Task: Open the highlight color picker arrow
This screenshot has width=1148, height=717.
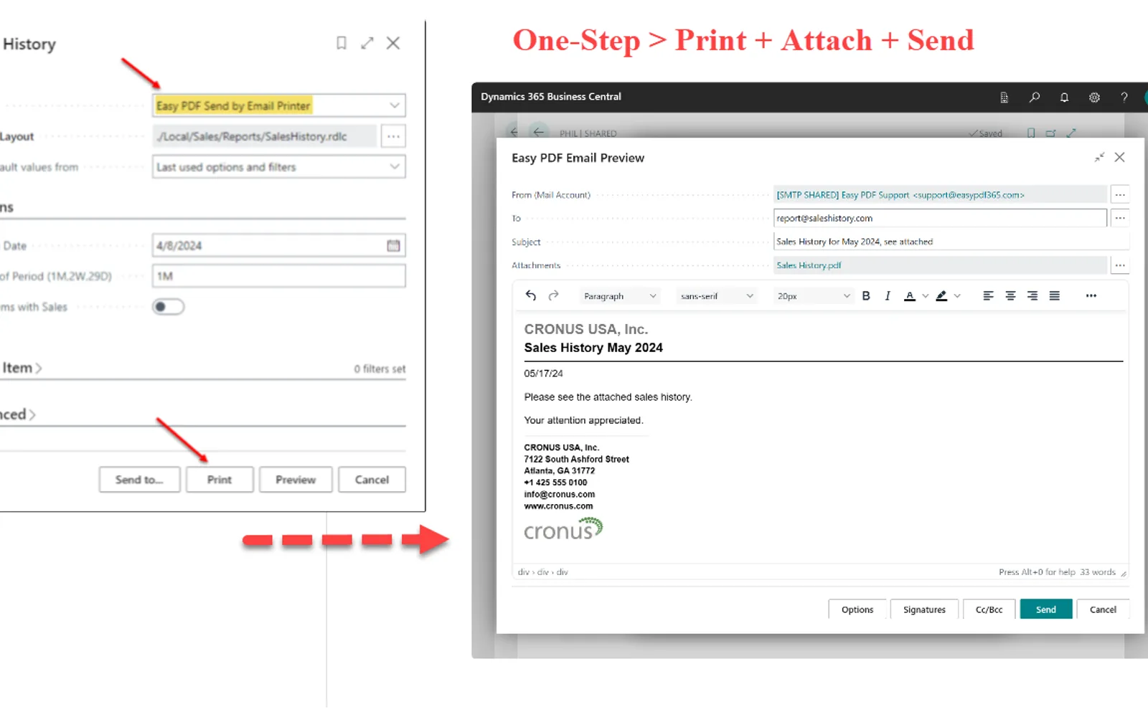Action: coord(957,295)
